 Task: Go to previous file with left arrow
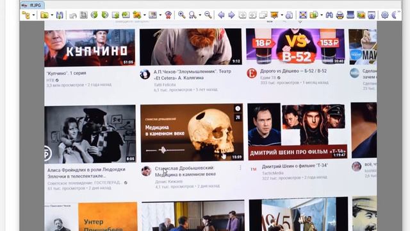tap(221, 15)
